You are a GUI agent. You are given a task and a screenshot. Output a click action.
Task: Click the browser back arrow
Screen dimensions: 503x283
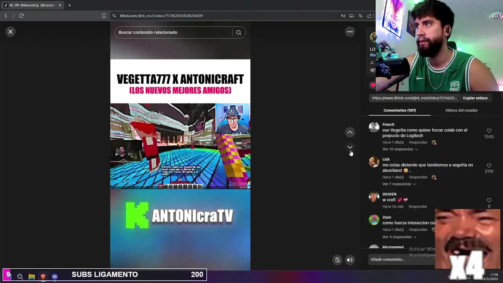point(6,16)
